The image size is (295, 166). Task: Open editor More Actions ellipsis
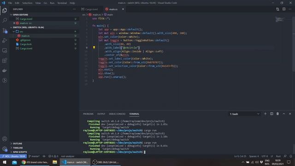pyautogui.click(x=290, y=9)
